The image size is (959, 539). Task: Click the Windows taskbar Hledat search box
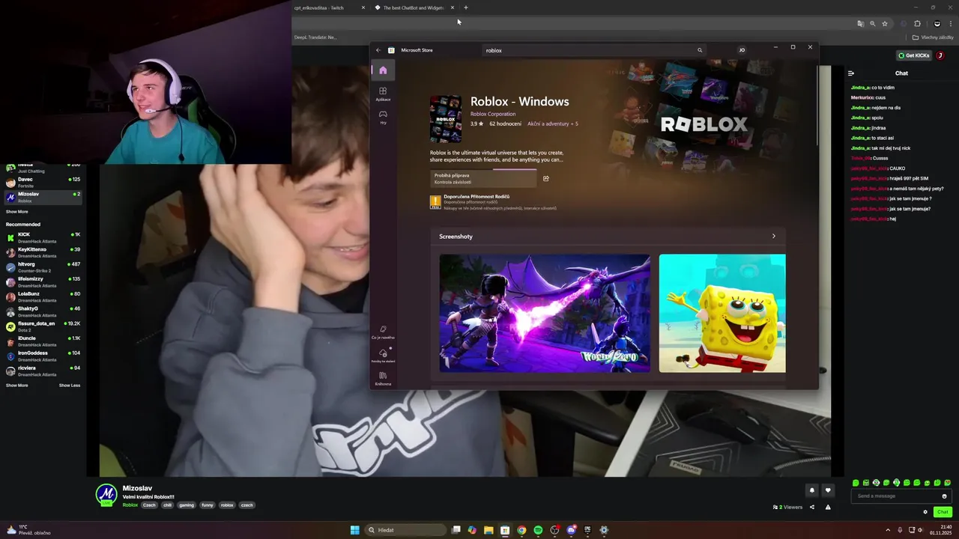(x=405, y=530)
